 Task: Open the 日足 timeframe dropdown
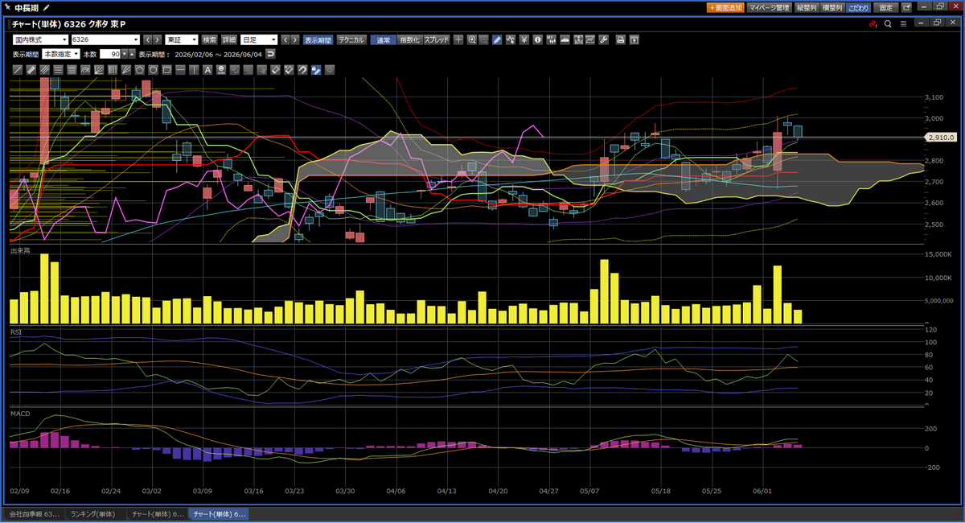(x=260, y=39)
